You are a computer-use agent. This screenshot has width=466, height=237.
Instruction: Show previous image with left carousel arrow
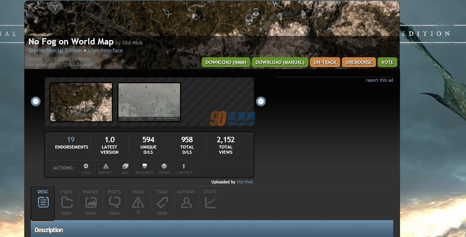coord(36,101)
